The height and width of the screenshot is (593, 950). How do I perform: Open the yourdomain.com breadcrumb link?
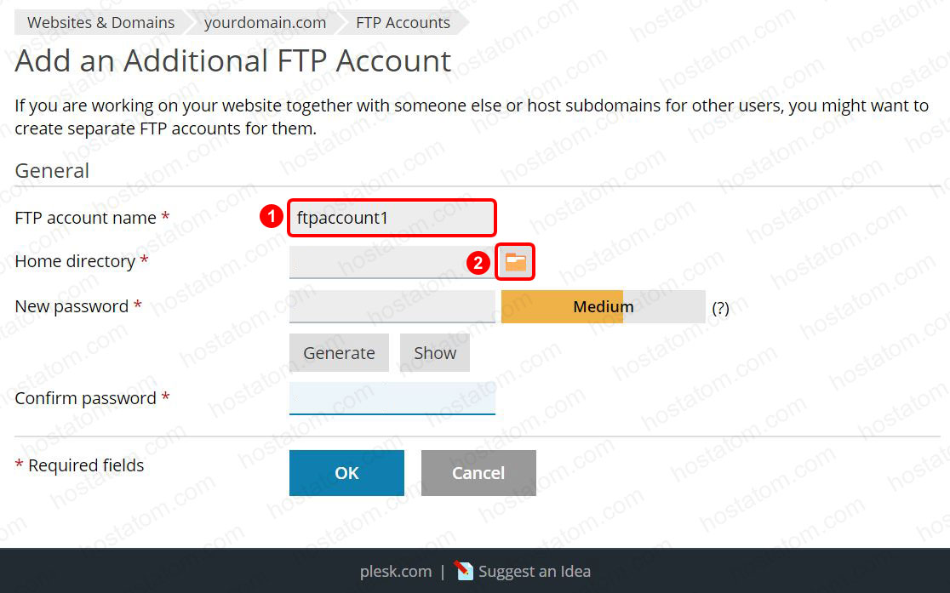[265, 22]
